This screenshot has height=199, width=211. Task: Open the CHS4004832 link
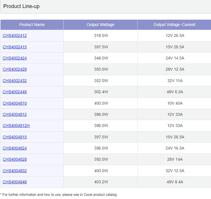pyautogui.click(x=15, y=171)
